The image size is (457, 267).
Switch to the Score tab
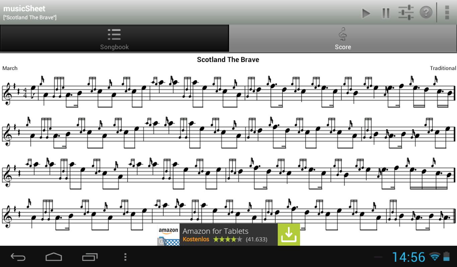click(343, 38)
